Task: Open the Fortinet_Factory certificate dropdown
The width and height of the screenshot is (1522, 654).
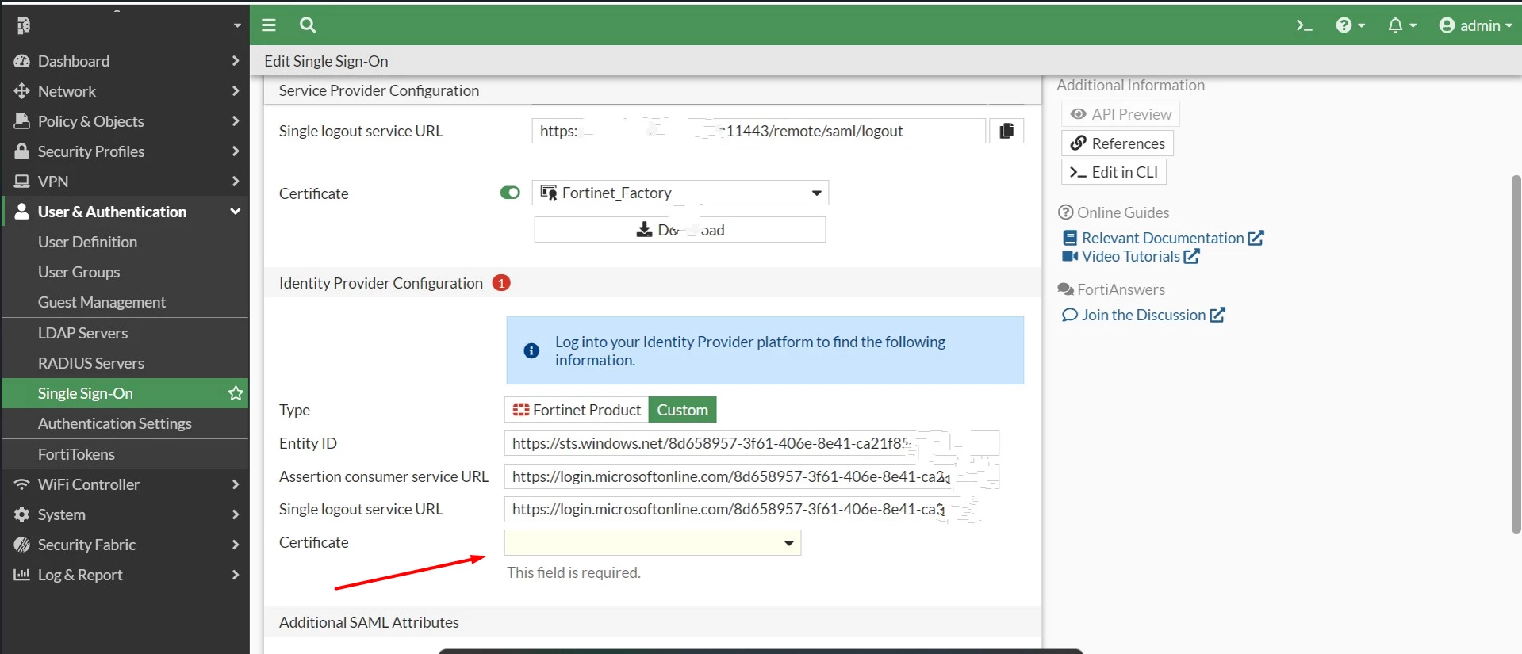Action: (x=680, y=193)
